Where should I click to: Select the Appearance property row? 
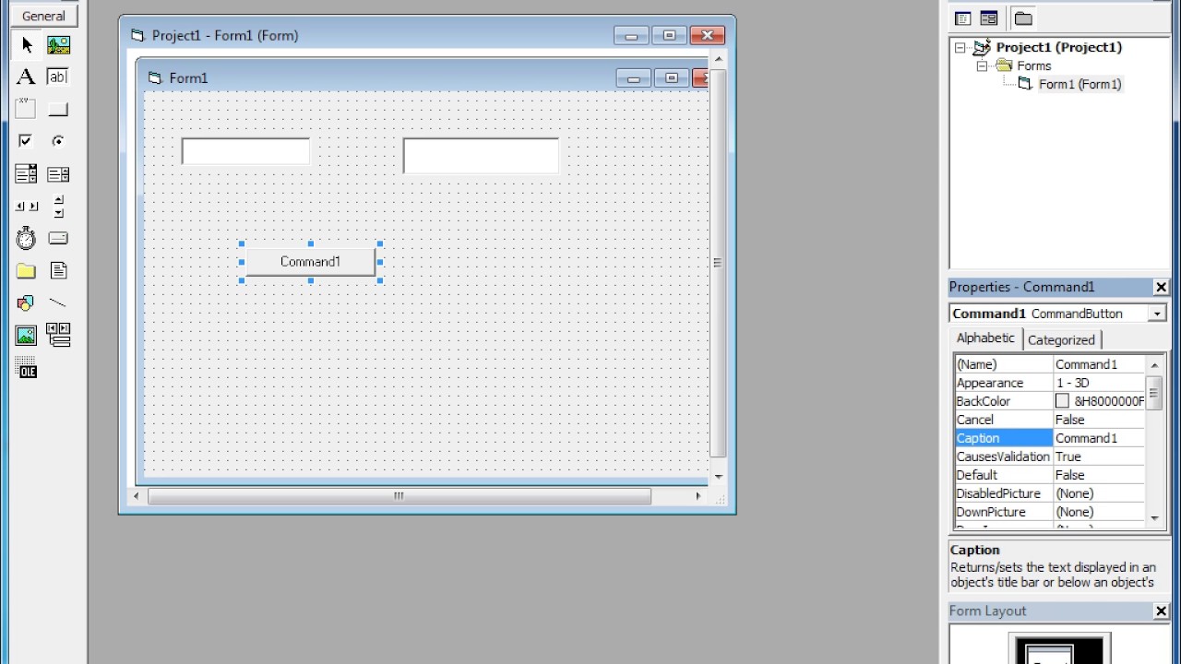(x=1049, y=383)
